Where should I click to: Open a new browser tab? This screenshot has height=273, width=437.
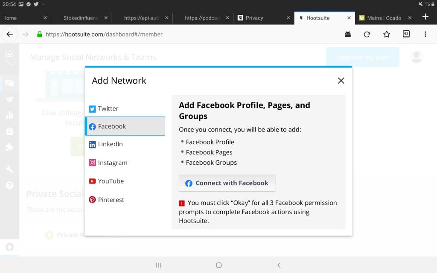pyautogui.click(x=425, y=17)
